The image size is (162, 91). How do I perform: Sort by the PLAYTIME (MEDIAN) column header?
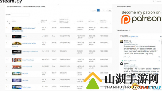point(103,21)
